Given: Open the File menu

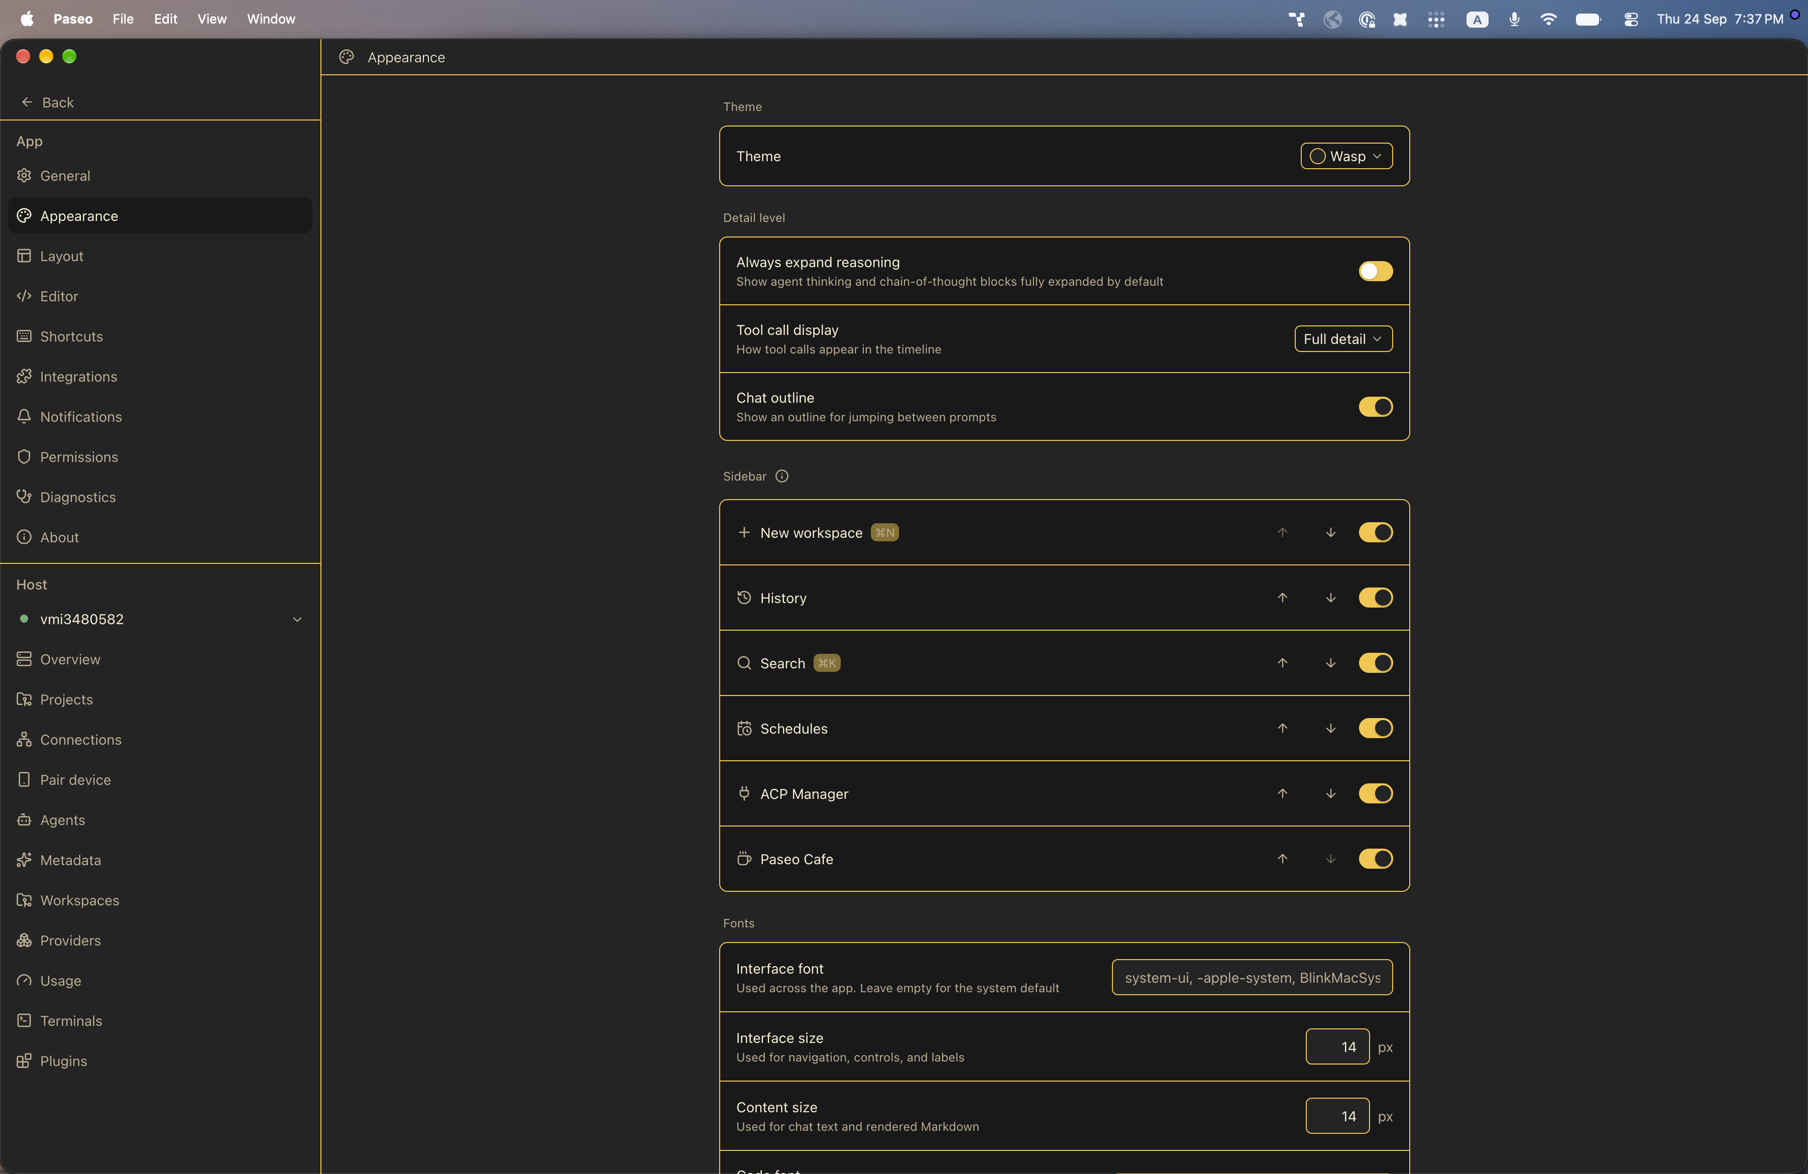Looking at the screenshot, I should coord(123,19).
